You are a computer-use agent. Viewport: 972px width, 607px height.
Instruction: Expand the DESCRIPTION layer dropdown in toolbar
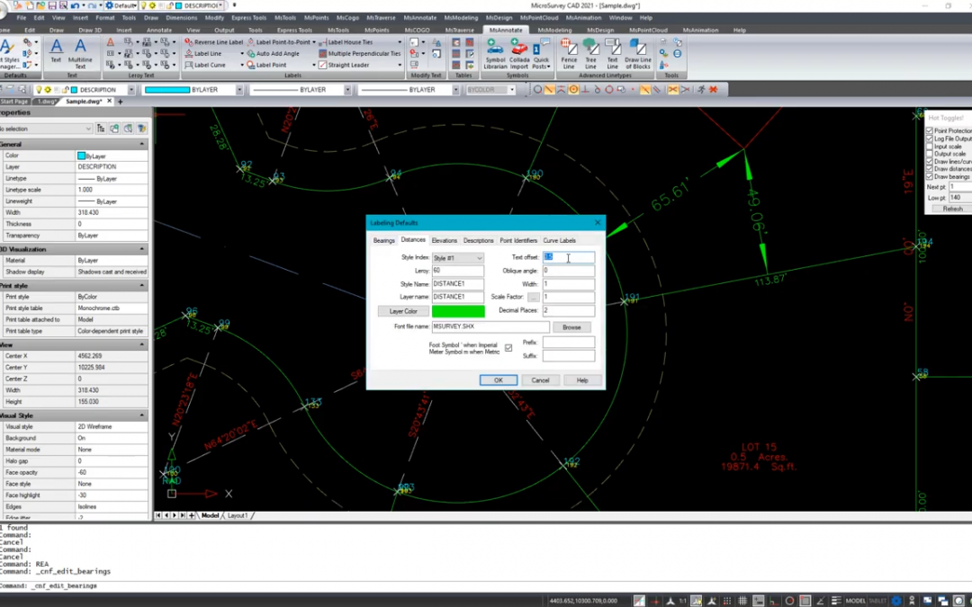(130, 90)
